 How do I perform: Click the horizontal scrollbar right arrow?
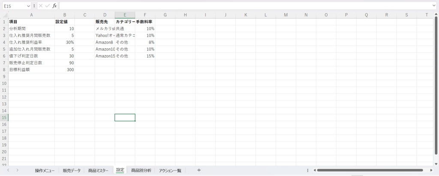(431, 170)
